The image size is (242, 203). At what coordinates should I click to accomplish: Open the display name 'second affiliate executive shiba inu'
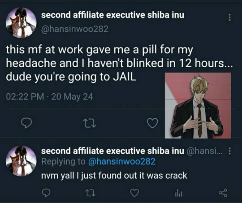(112, 15)
